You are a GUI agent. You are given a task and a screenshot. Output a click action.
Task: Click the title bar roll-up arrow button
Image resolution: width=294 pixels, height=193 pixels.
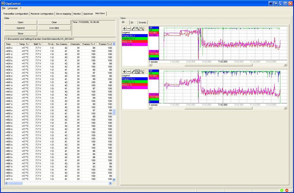pyautogui.click(x=270, y=3)
